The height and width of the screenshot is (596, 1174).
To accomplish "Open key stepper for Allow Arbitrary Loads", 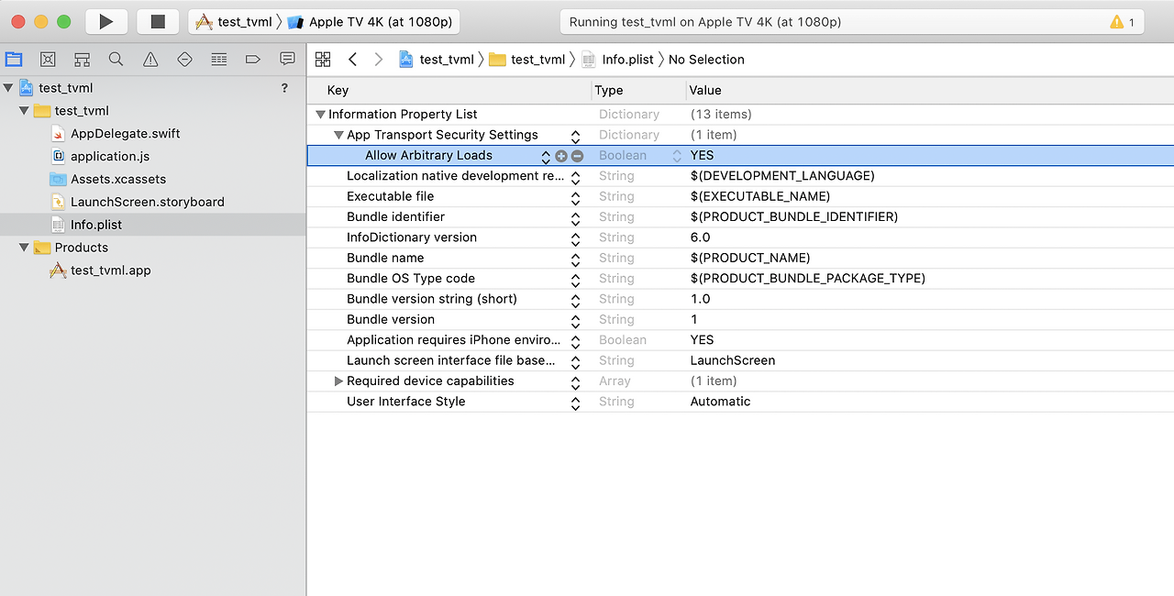I will pyautogui.click(x=546, y=157).
